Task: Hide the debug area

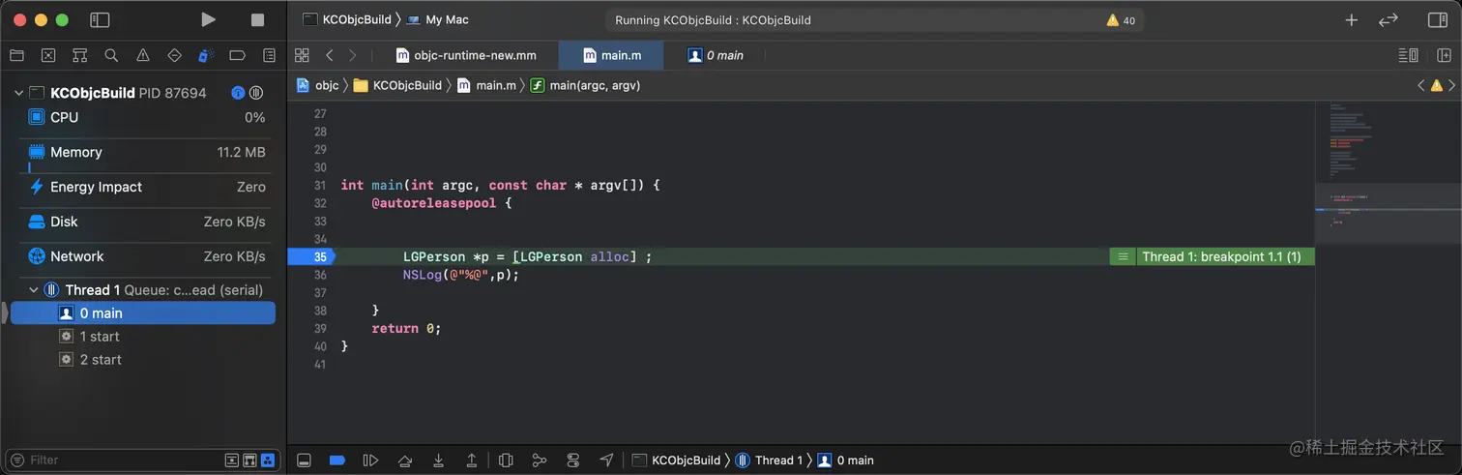Action: coord(304,460)
